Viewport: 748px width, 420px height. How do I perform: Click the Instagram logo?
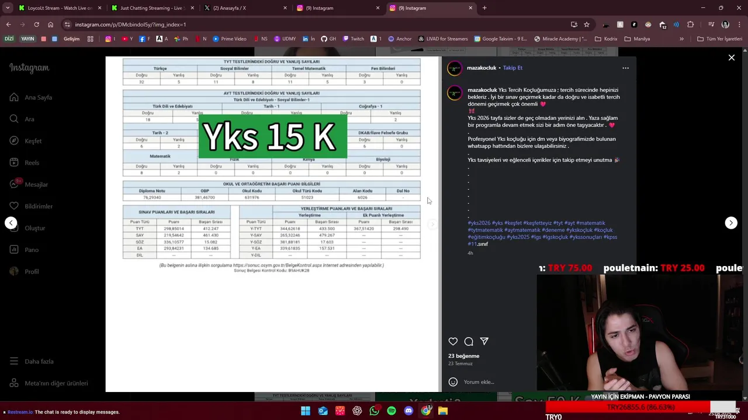pos(29,68)
